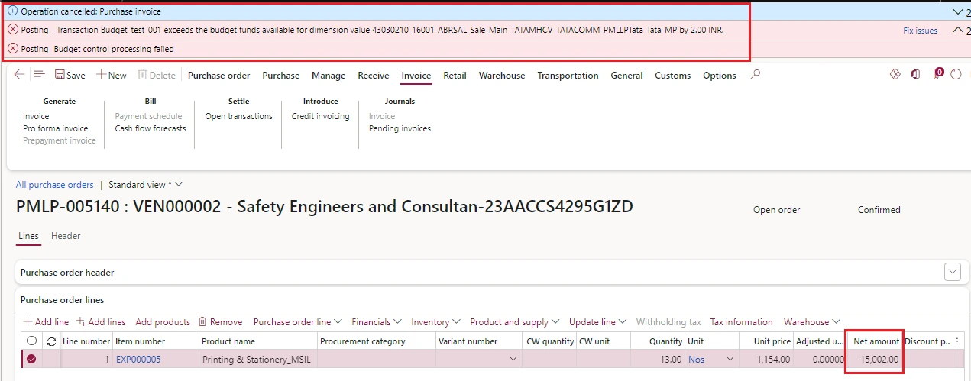Open the Standard view dropdown
This screenshot has height=381, width=971.
point(146,185)
